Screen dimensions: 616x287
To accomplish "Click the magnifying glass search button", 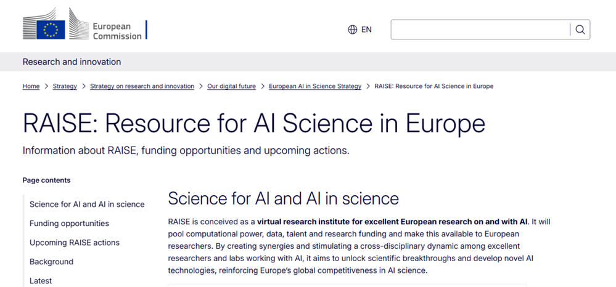I will 580,30.
